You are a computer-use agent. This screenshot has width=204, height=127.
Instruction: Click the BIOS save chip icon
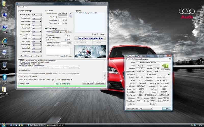pyautogui.click(x=168, y=74)
